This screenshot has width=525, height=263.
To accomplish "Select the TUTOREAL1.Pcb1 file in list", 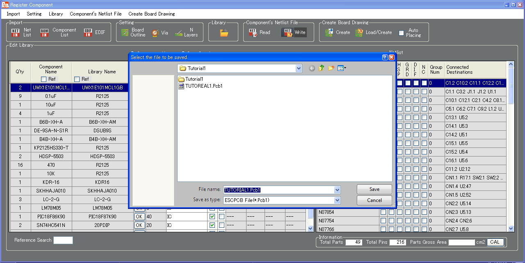I will coord(201,86).
